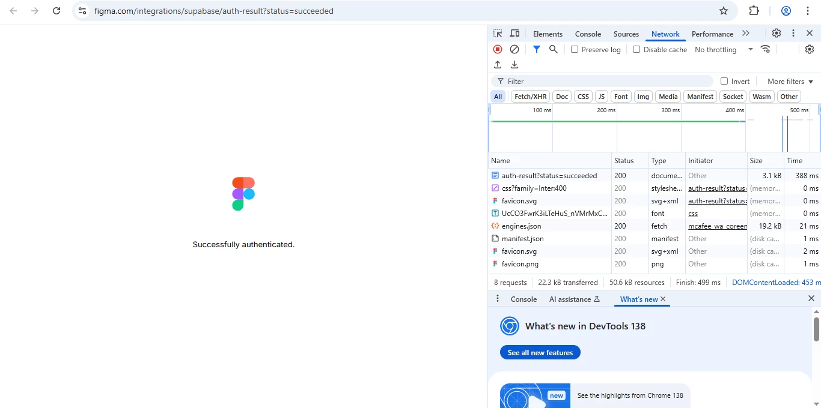The width and height of the screenshot is (821, 408).
Task: Toggle device toolbar icon in DevTools
Action: (x=514, y=34)
